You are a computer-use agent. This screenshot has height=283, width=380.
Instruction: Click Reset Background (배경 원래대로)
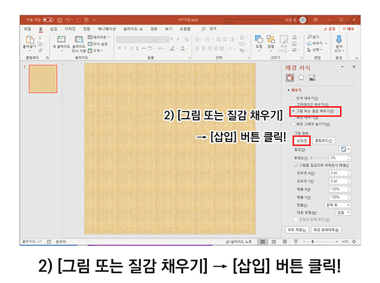pos(326,230)
